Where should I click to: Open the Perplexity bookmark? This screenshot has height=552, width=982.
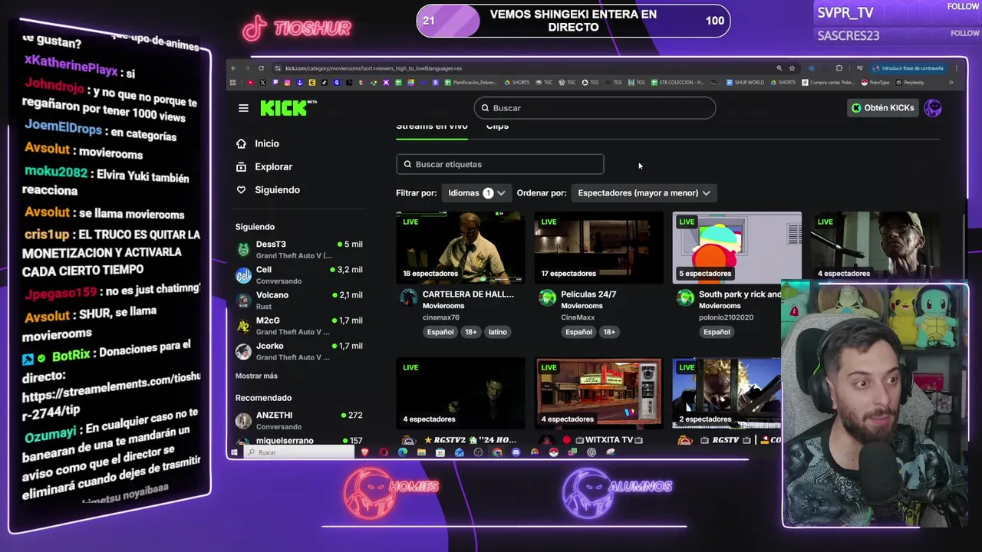(x=908, y=82)
